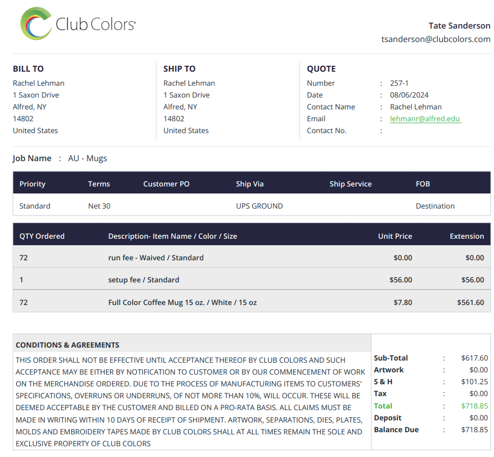Screen dimensions: 494x457
Task: Click the UPS GROUND ship via value
Action: (x=259, y=206)
